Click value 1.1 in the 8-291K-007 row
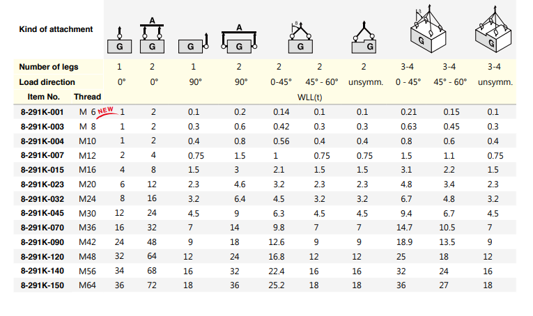 (x=449, y=156)
